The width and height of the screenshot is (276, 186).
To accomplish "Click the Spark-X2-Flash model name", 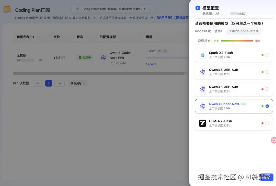I will point(221,53).
